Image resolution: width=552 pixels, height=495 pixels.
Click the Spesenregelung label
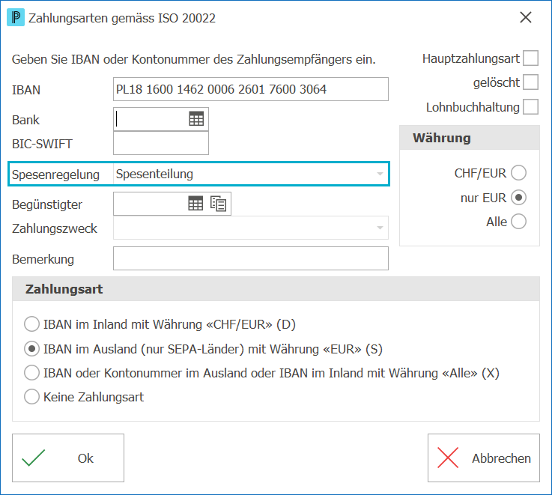[x=55, y=174]
